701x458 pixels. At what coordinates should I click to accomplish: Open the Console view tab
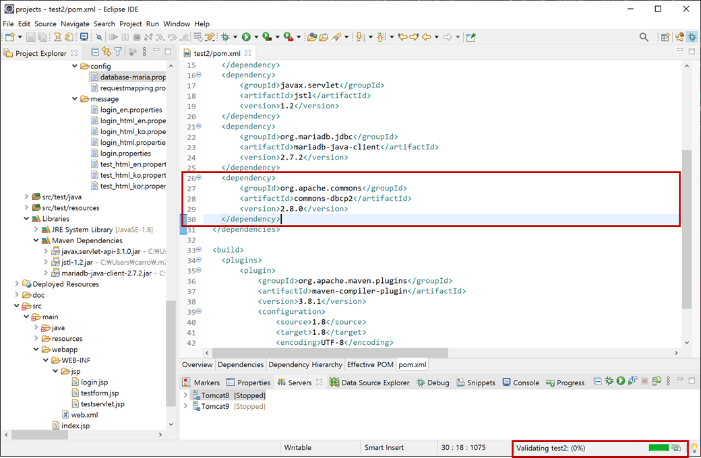(521, 383)
